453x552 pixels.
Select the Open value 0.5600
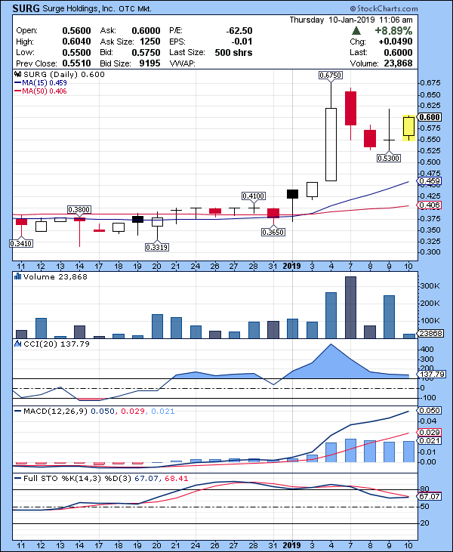[76, 31]
